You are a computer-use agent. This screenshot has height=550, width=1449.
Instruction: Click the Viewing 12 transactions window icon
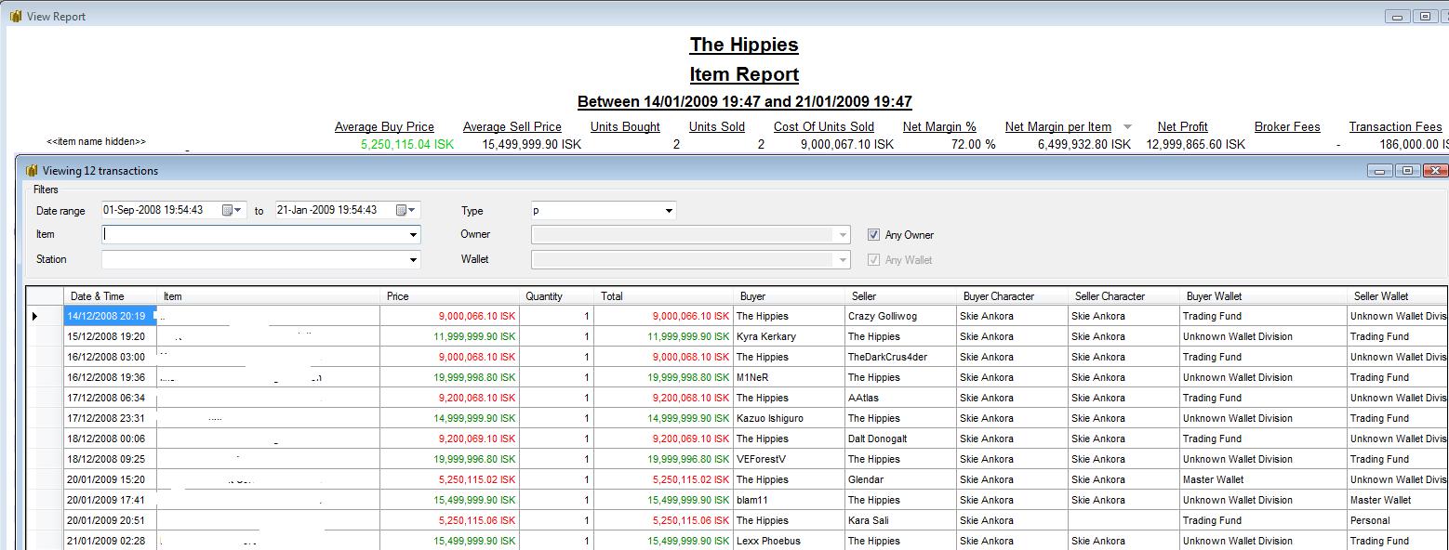(32, 171)
